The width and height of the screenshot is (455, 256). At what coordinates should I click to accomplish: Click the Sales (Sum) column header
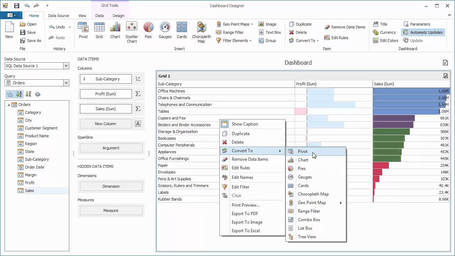[411, 84]
